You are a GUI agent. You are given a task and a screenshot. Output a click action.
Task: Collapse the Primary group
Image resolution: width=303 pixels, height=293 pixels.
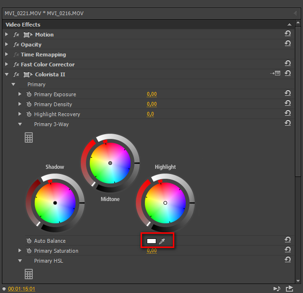point(13,84)
